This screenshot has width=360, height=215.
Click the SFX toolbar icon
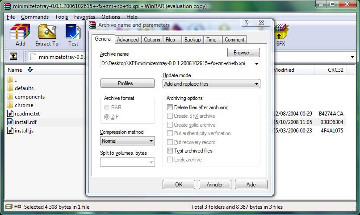[x=281, y=31]
